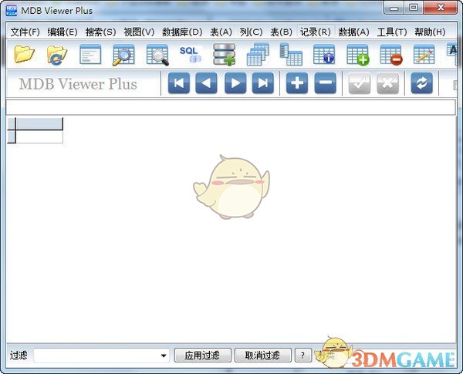Screen dimensions: 463x374
Task: Click the empty table tab bar area field
Action: click(x=231, y=107)
